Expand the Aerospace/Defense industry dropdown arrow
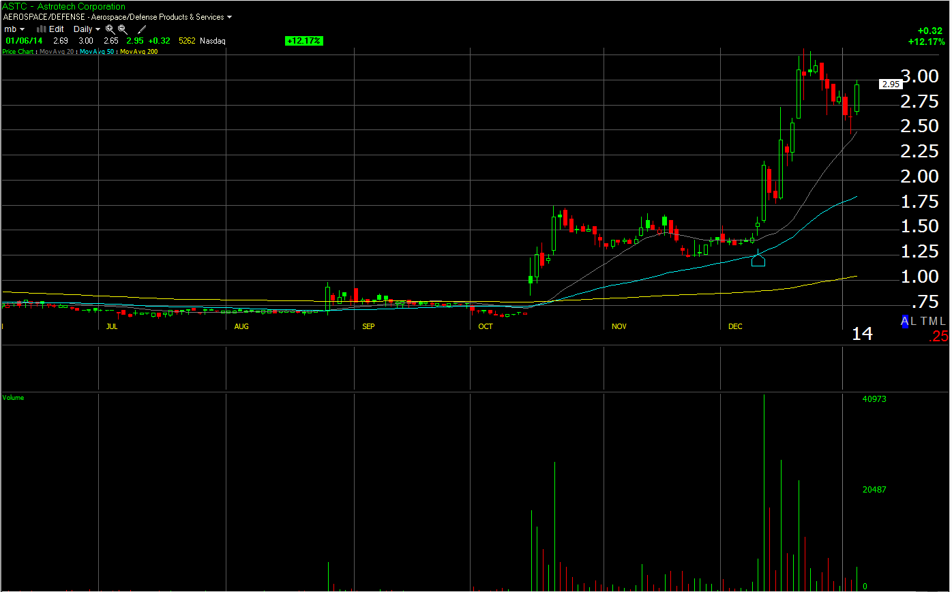 [x=229, y=17]
